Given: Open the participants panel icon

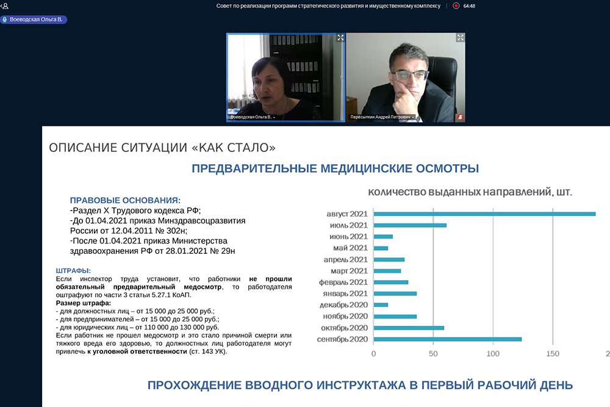Looking at the screenshot, I should (x=5, y=5).
